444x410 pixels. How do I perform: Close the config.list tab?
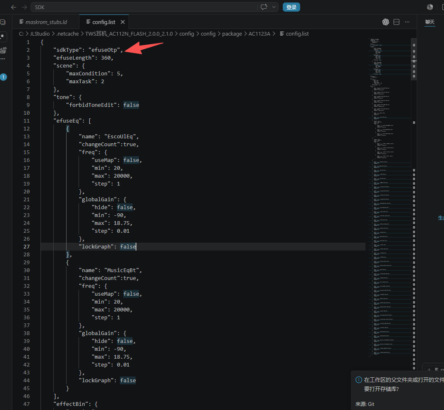click(x=123, y=22)
